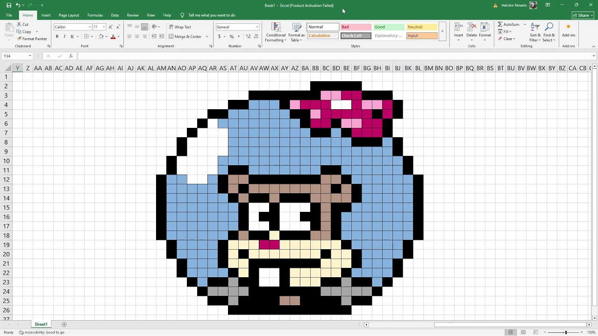
Task: Apply the fill color bucket
Action: click(x=100, y=36)
